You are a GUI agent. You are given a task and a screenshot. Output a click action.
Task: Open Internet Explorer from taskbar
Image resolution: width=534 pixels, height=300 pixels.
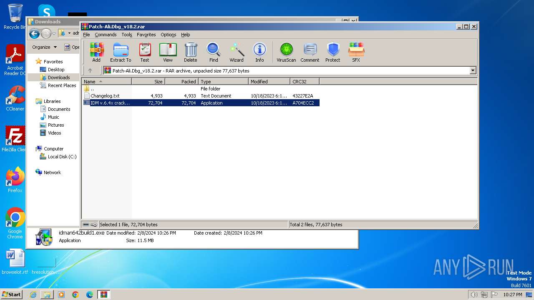33,295
